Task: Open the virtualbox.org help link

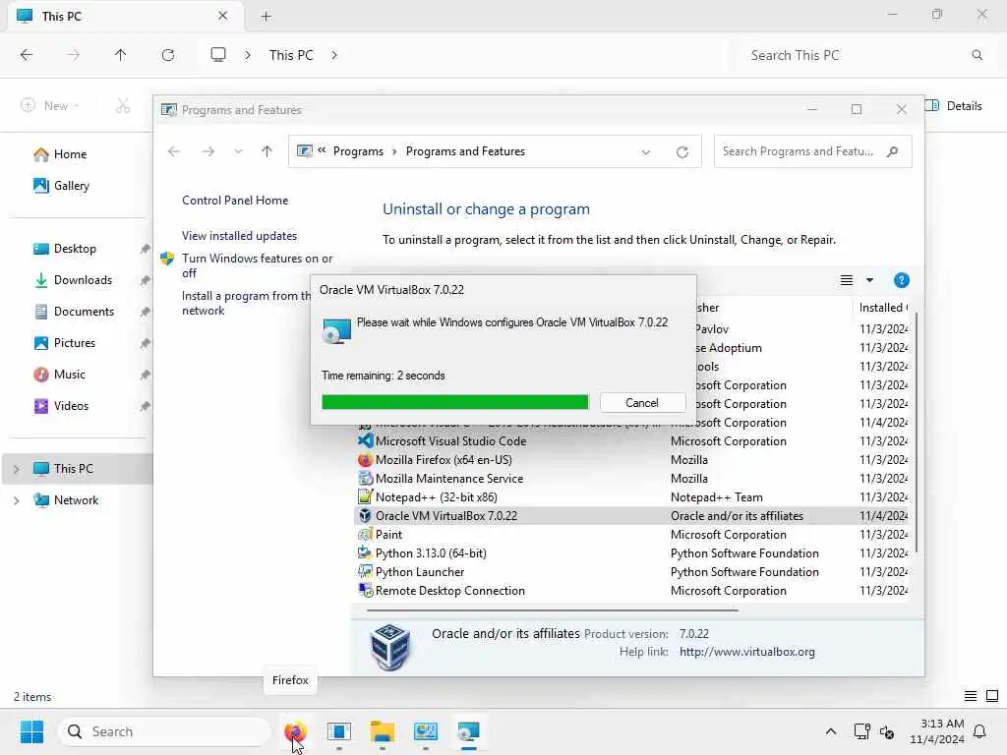Action: click(747, 652)
